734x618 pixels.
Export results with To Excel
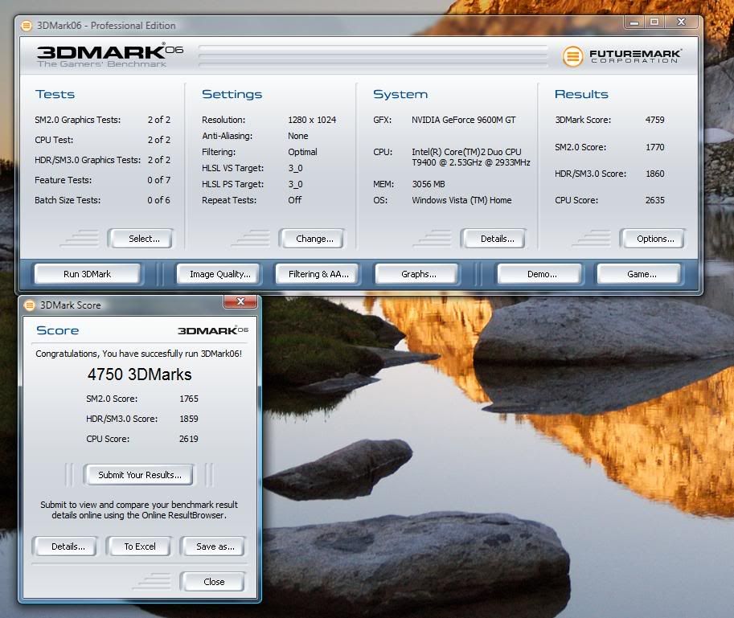click(139, 546)
